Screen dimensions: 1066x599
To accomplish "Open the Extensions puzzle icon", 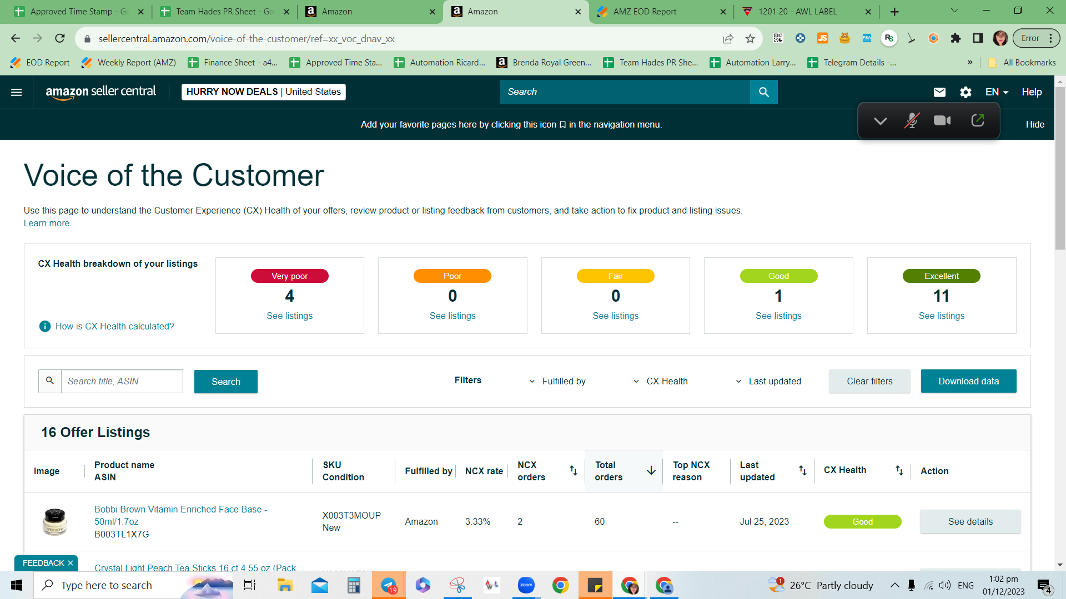I will pos(956,38).
